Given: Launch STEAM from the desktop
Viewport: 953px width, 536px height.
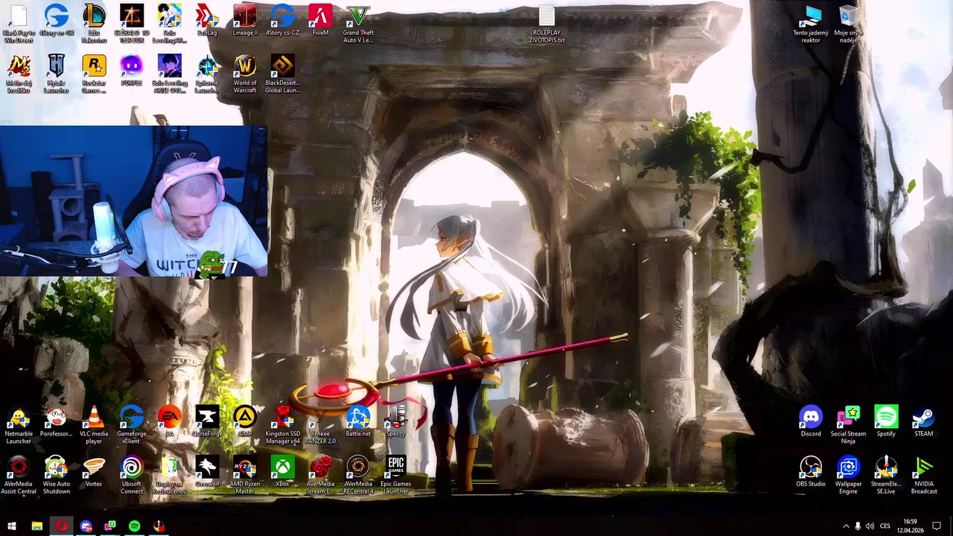Looking at the screenshot, I should point(924,421).
